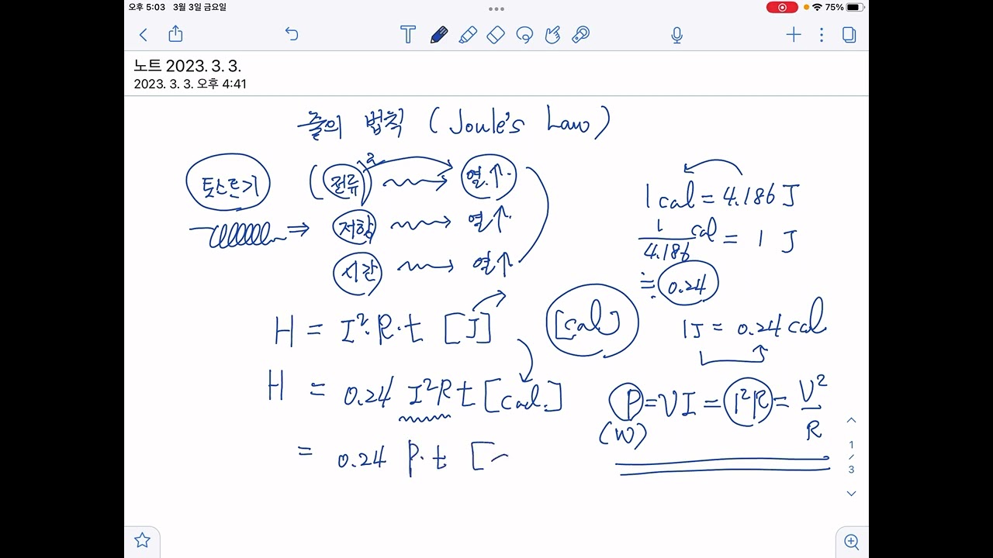Image resolution: width=993 pixels, height=558 pixels.
Task: Edit the note title 노트 2023. 3. 3.
Action: 187,67
